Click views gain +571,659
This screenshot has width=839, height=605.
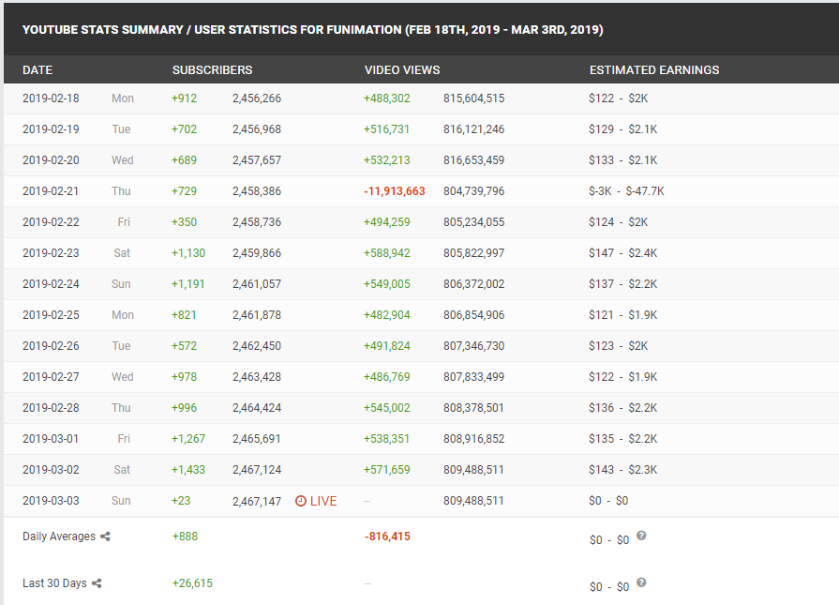tap(387, 470)
